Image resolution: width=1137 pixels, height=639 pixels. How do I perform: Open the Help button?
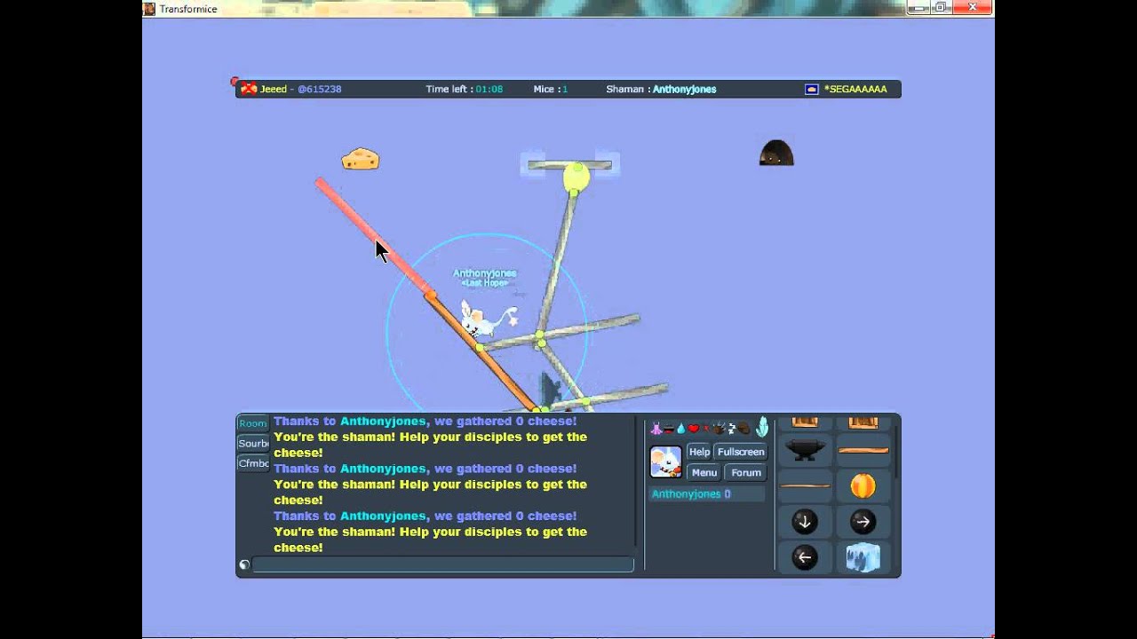click(x=699, y=452)
